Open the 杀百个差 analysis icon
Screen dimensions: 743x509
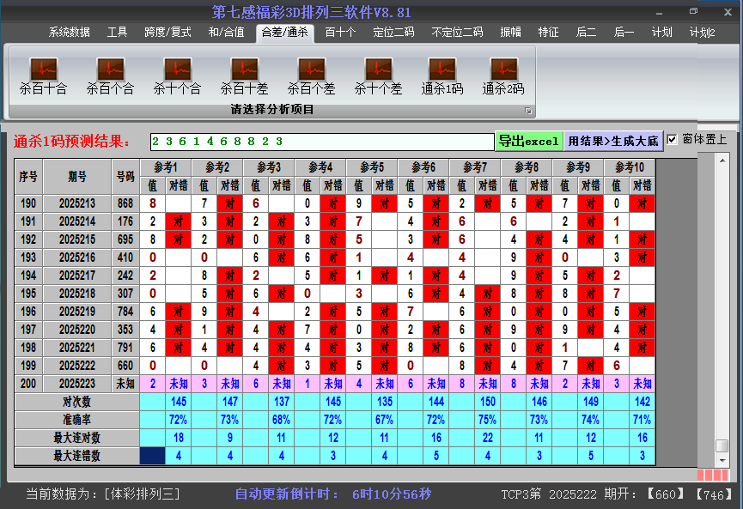[x=311, y=76]
